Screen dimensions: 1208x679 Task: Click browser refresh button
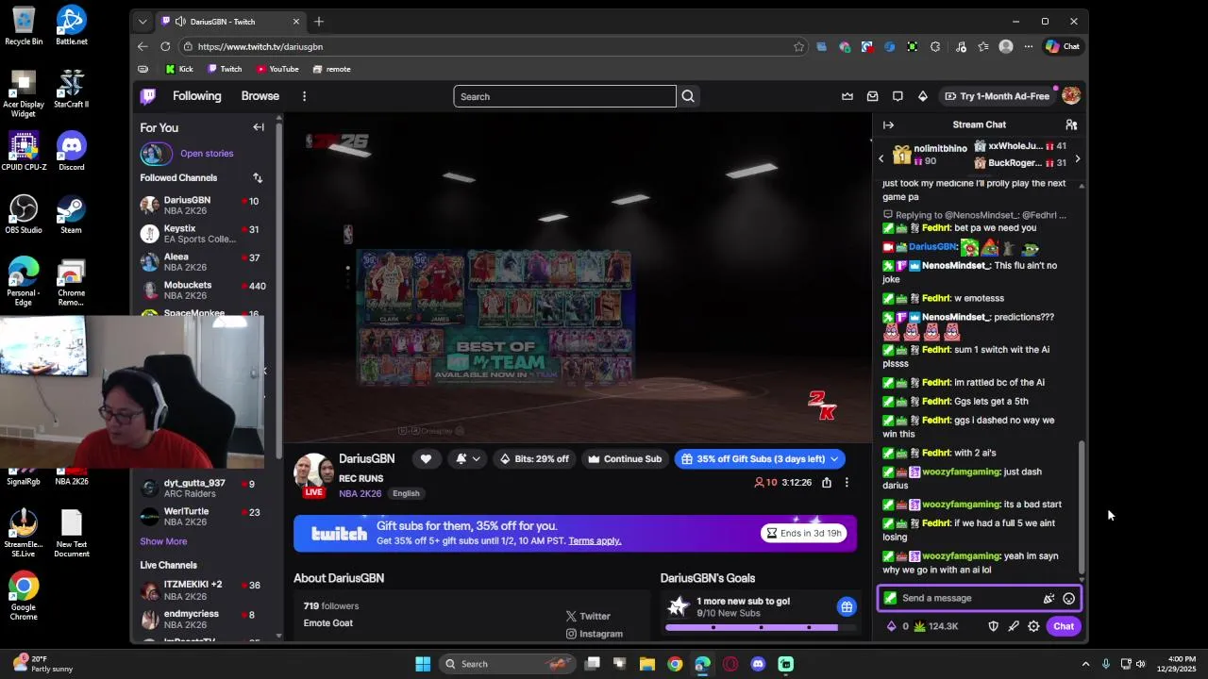tap(165, 46)
